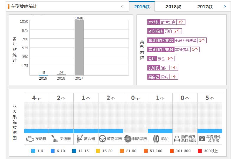Click the 24 value label above 2018 bar
The height and width of the screenshot is (159, 232).
61,72
